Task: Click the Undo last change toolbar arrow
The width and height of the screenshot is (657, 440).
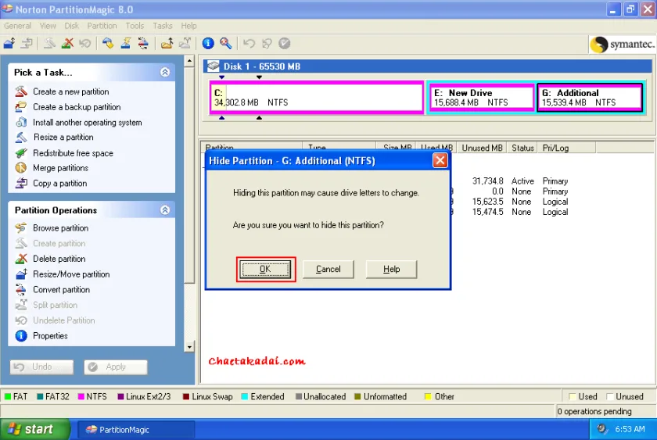Action: [x=249, y=43]
